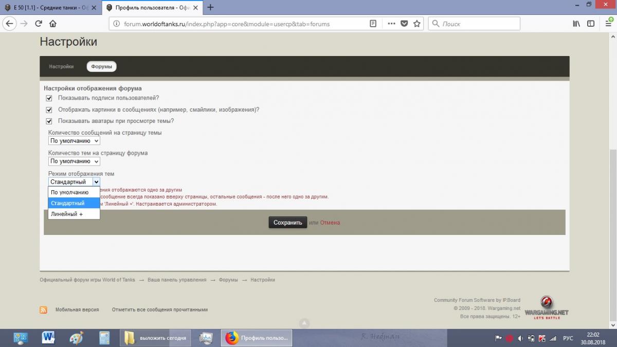The height and width of the screenshot is (347, 617).
Task: Choose По умолчанию in the open list
Action: [x=74, y=192]
